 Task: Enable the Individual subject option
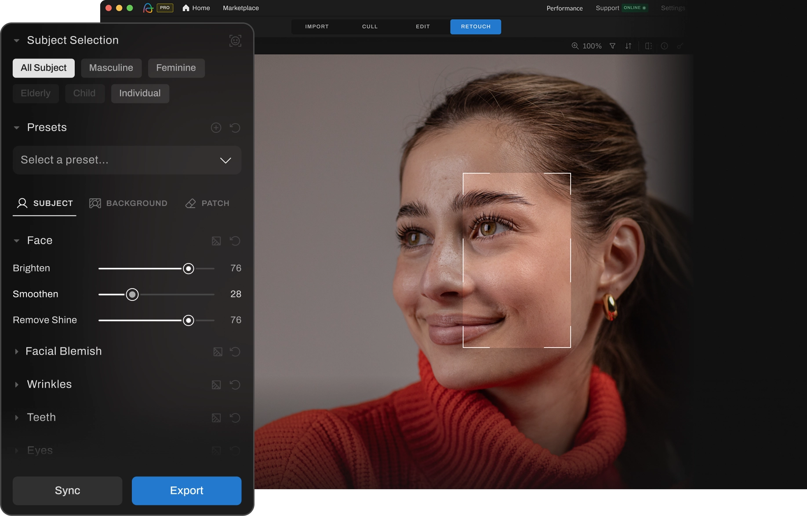pyautogui.click(x=140, y=93)
